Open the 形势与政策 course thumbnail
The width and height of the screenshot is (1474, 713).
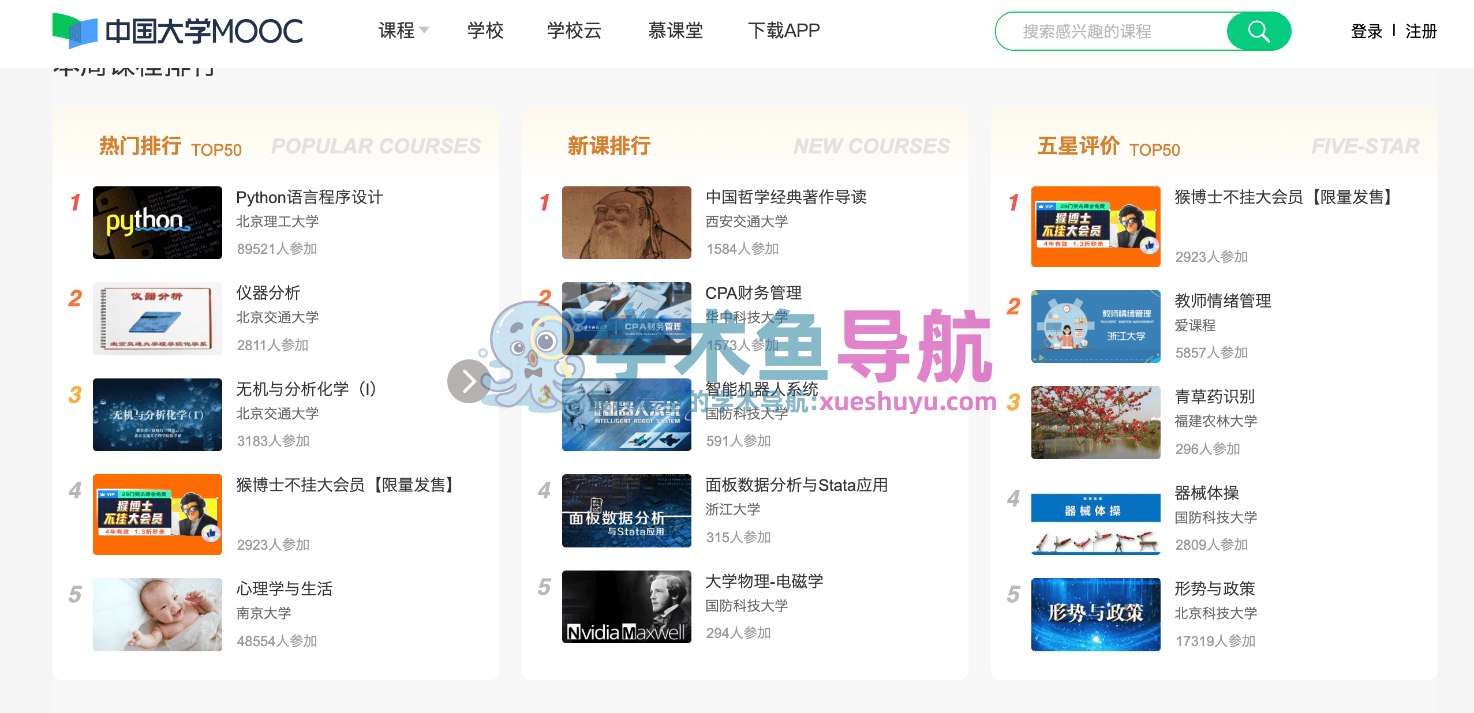click(1095, 614)
